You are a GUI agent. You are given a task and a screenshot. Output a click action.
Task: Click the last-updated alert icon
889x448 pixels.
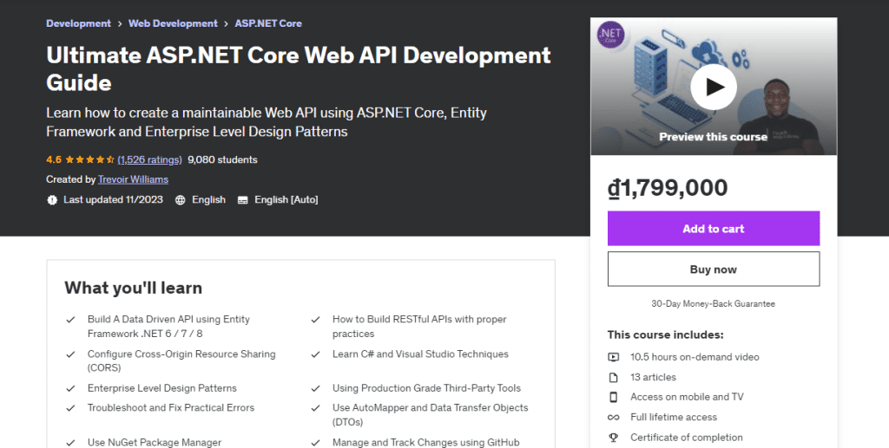coord(52,199)
